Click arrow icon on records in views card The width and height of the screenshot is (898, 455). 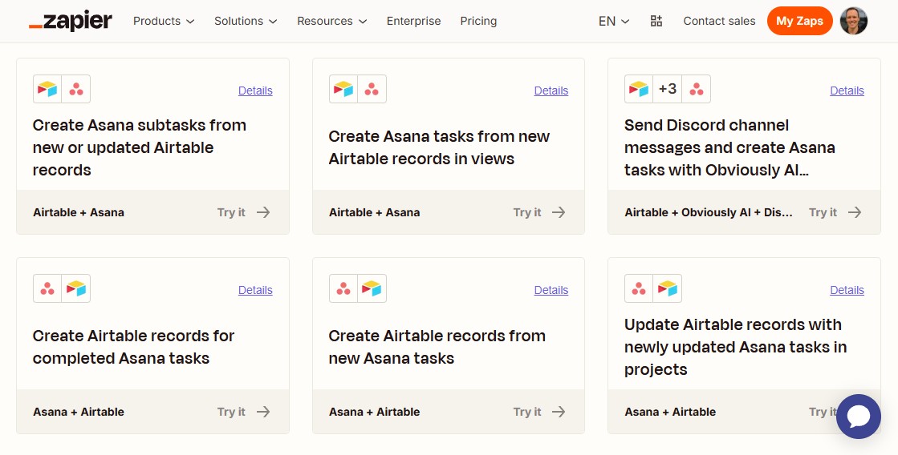(x=559, y=212)
